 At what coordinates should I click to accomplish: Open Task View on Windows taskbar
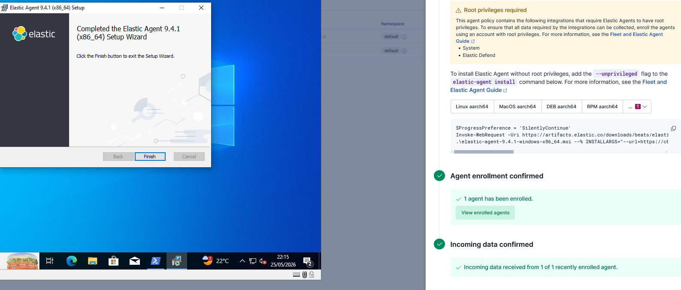[x=50, y=261]
